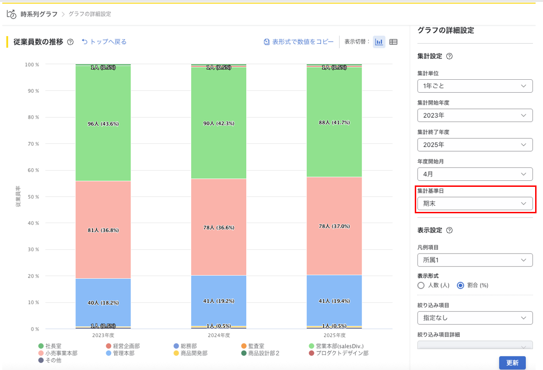The image size is (543, 370).
Task: Click the time series graph icon in breadcrumb
Action: [x=12, y=14]
